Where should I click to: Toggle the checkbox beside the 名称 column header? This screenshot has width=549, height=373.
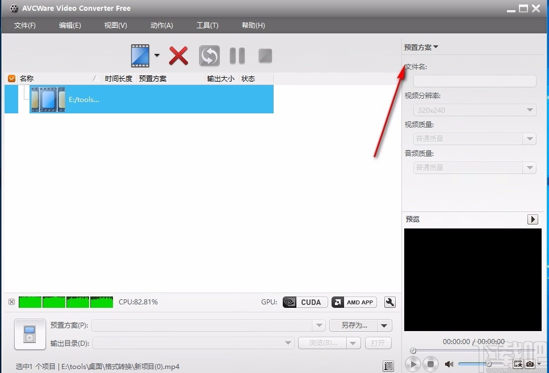(x=11, y=78)
